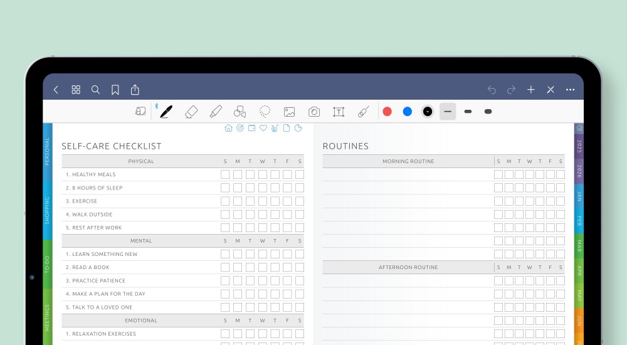Go to the MAR month tab
This screenshot has width=627, height=345.
tap(579, 246)
